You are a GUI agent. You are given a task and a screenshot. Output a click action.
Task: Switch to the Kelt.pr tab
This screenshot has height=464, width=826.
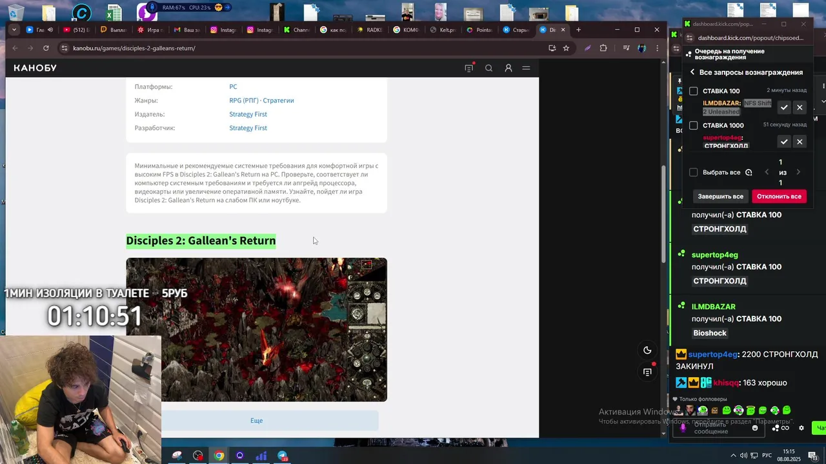[443, 30]
